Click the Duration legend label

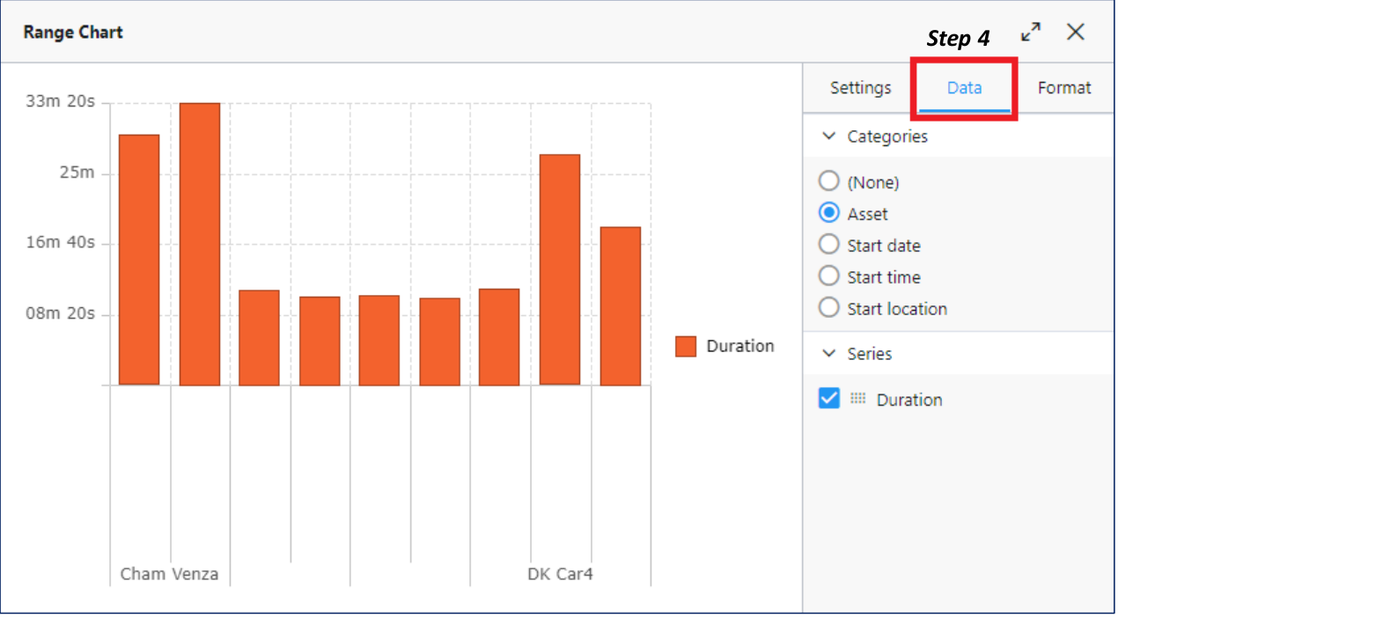coord(739,346)
